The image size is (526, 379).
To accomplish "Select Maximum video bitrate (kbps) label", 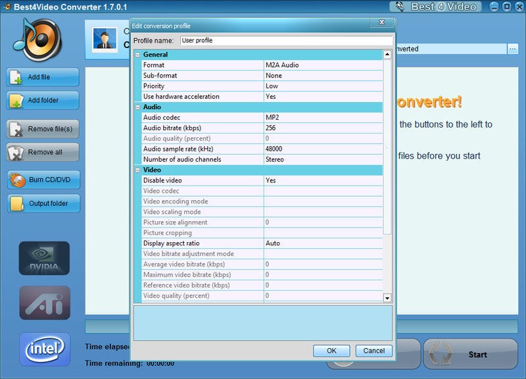I will [x=187, y=274].
